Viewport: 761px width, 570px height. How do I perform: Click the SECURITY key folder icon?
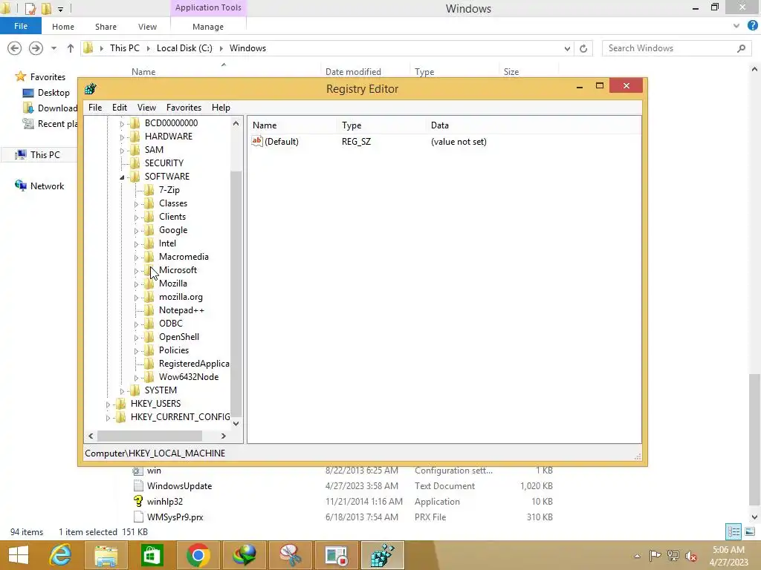[135, 163]
